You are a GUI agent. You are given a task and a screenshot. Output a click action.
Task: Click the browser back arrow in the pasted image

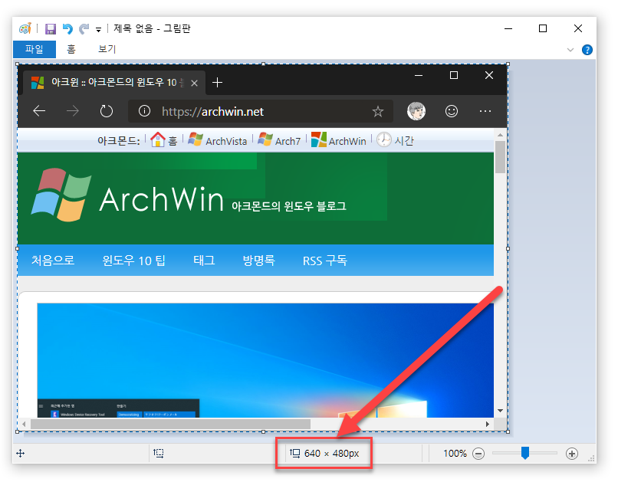[39, 111]
